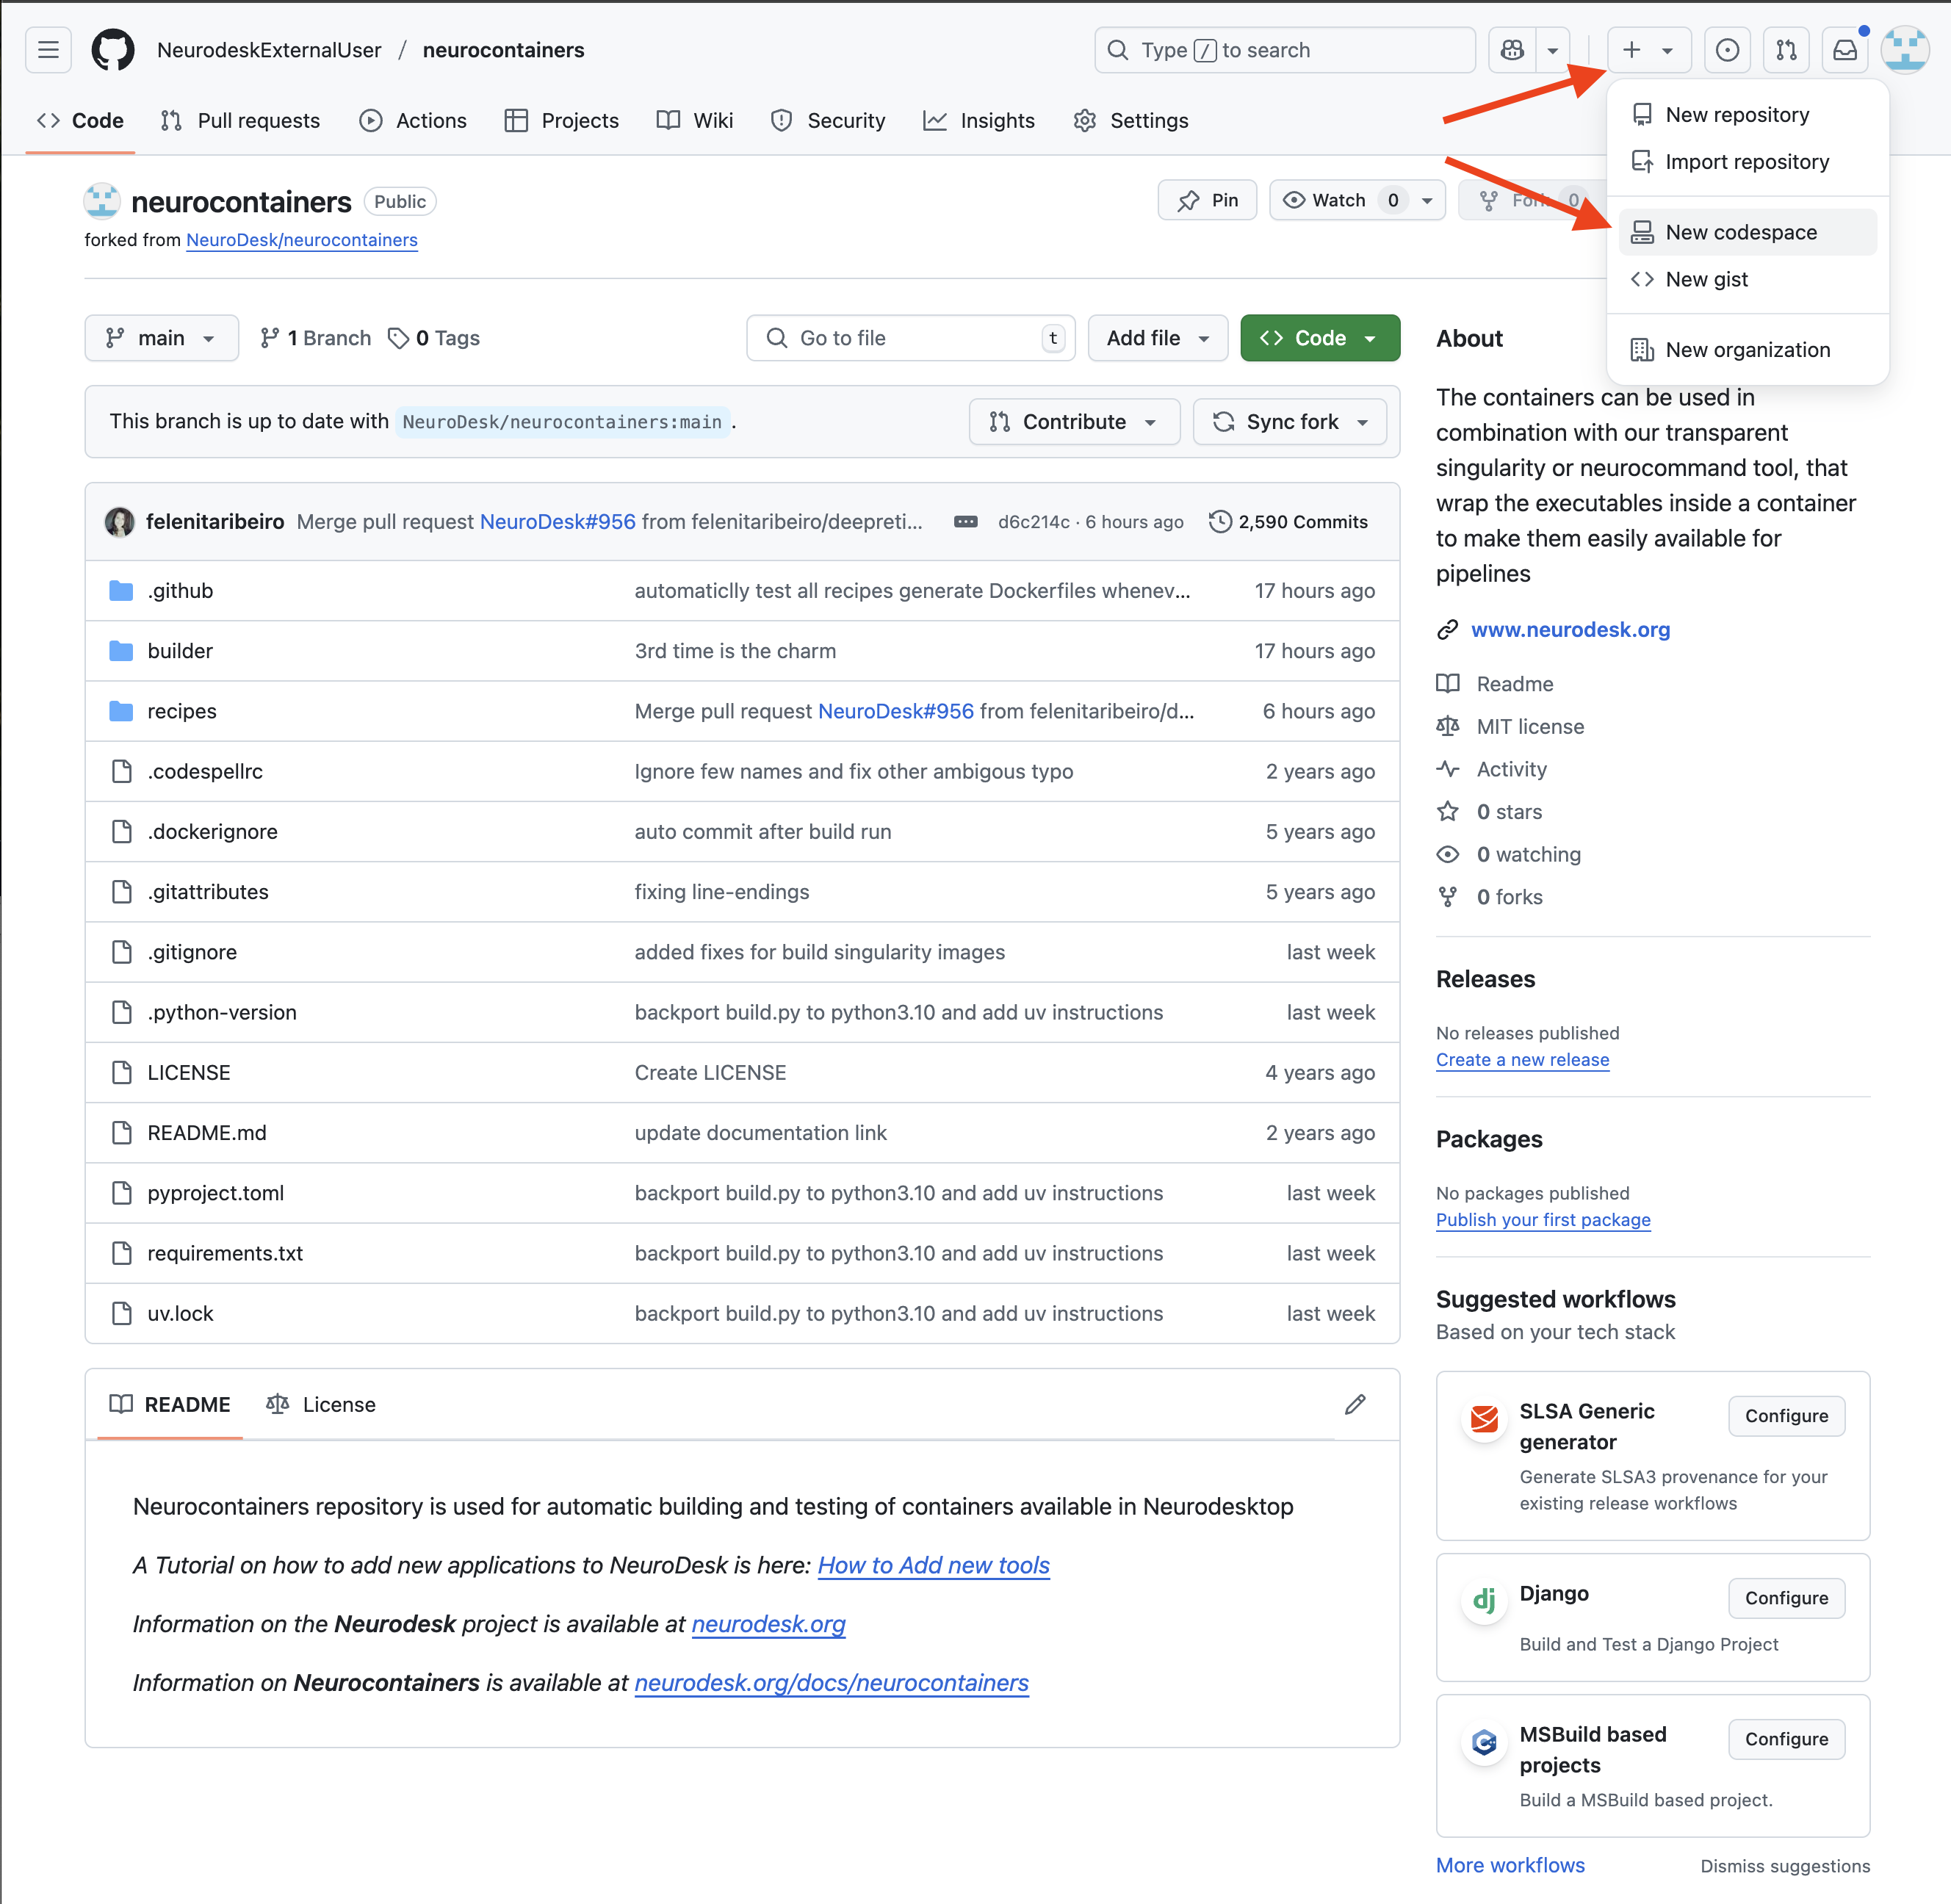Open the Copilot chat icon
Image resolution: width=1951 pixels, height=1904 pixels.
(x=1512, y=50)
